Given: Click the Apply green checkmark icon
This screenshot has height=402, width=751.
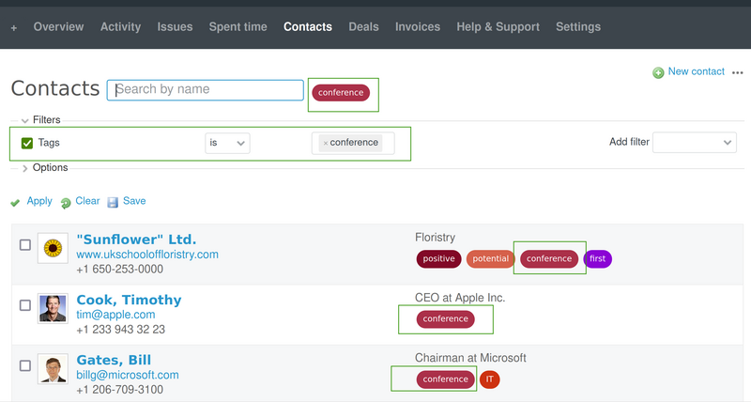Looking at the screenshot, I should pos(15,202).
